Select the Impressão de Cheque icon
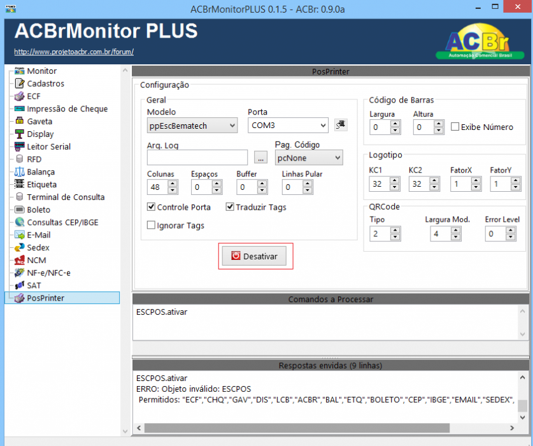The height and width of the screenshot is (446, 533). (19, 108)
